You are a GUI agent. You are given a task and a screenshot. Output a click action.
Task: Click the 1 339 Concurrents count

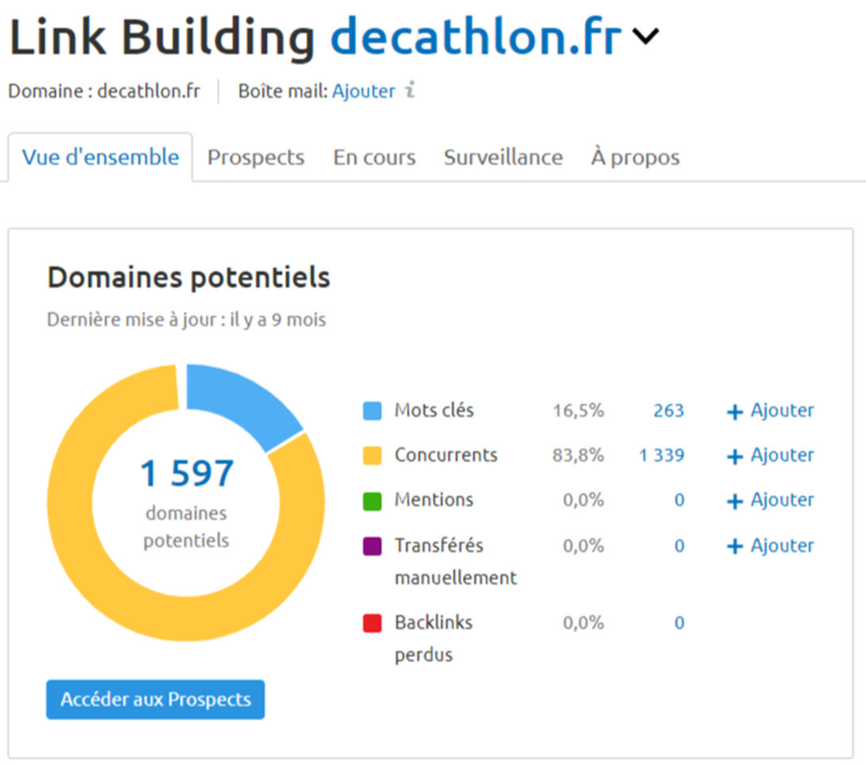[662, 455]
